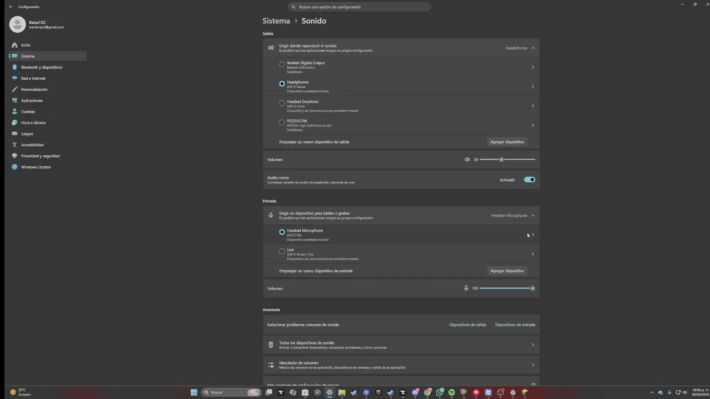Collapse the input list showing Headset Microphone
This screenshot has height=399, width=710.
click(533, 216)
